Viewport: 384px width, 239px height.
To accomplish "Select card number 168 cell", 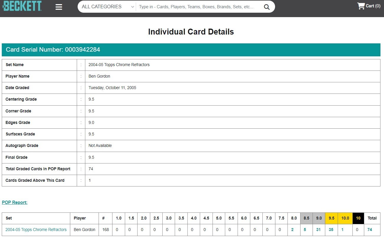I will pyautogui.click(x=105, y=230).
